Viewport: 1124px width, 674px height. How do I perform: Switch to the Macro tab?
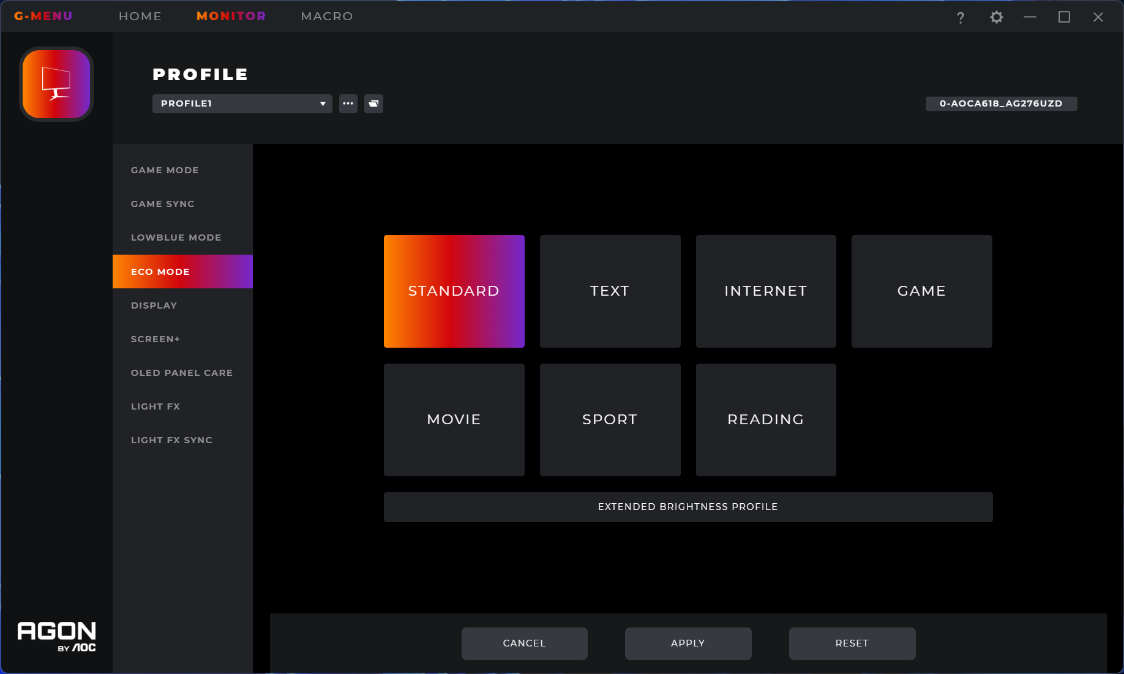[327, 17]
